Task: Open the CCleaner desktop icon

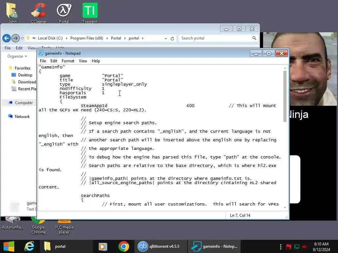Action: (x=39, y=13)
